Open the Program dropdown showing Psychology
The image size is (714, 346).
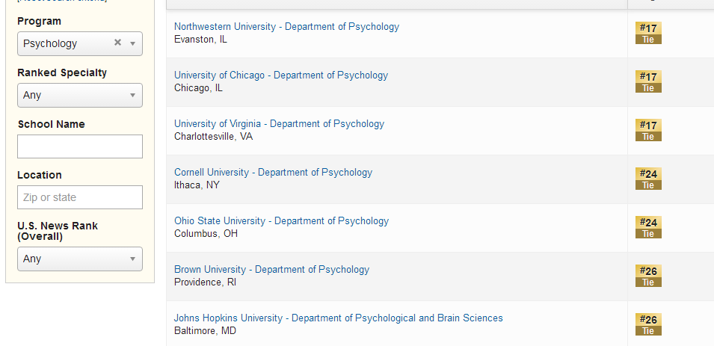(80, 43)
